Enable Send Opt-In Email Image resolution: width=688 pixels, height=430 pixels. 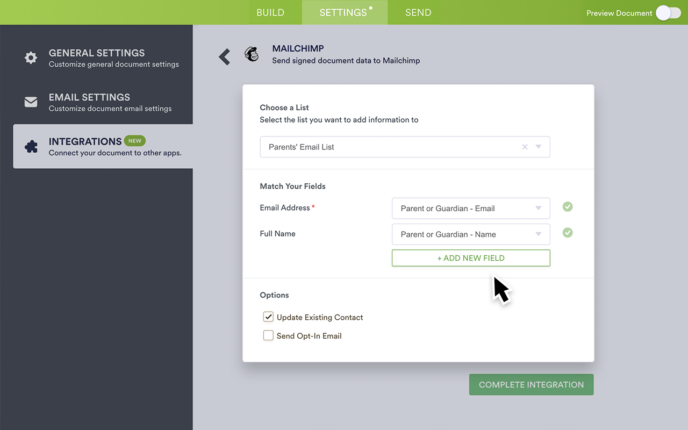(268, 335)
